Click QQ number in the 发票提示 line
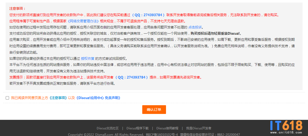 tap(132, 77)
